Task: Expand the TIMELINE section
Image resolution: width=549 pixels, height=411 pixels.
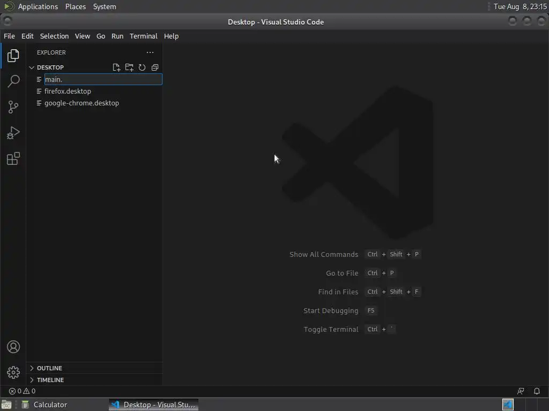Action: (x=50, y=380)
